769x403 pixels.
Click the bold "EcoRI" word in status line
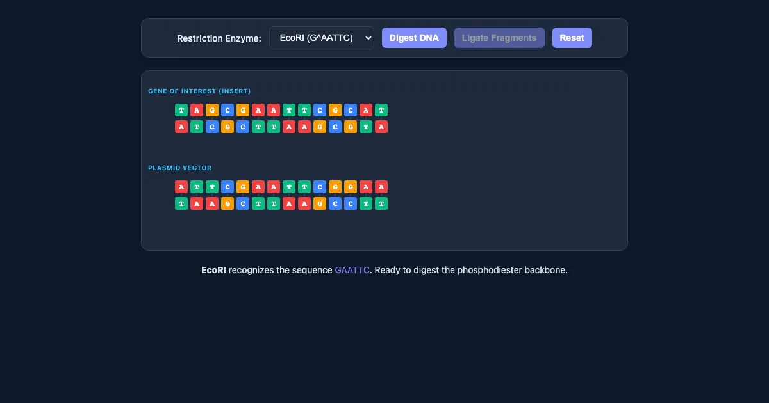(213, 270)
